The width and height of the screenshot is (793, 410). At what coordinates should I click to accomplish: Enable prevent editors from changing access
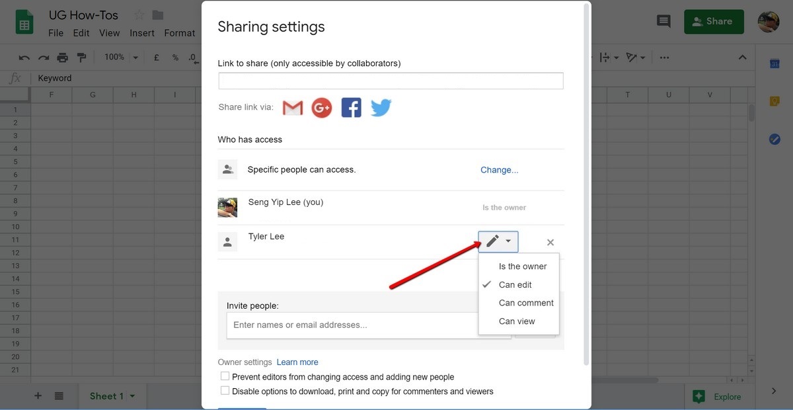point(225,376)
